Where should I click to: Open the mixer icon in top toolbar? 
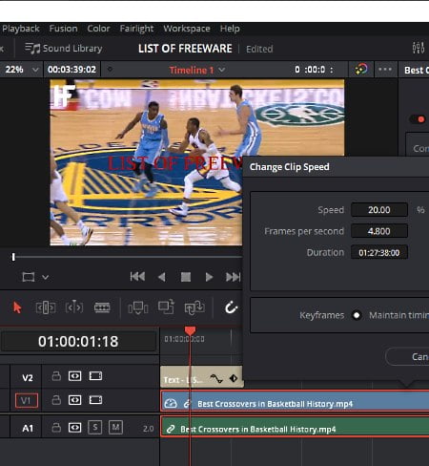(419, 48)
